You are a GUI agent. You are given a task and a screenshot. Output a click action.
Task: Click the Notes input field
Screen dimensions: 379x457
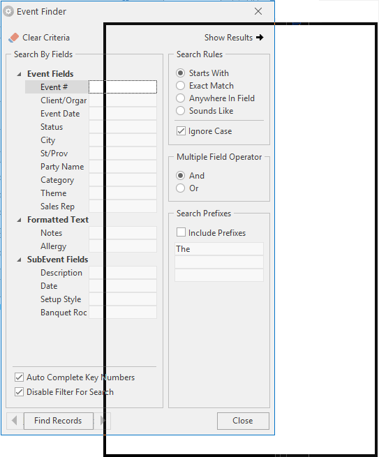click(123, 233)
